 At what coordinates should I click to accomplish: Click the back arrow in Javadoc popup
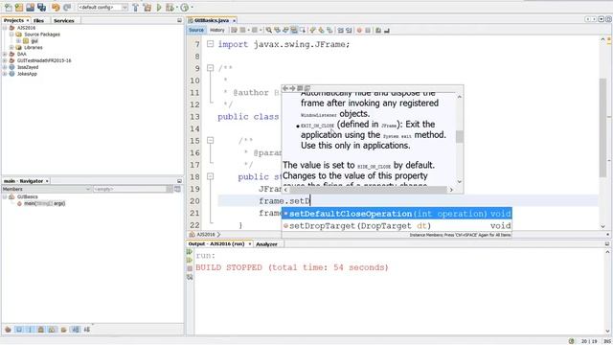[x=285, y=88]
